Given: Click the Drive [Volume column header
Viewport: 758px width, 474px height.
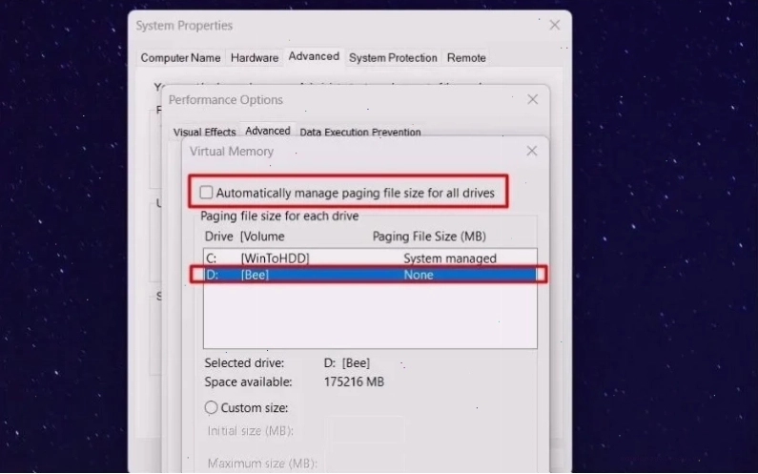Looking at the screenshot, I should coord(245,237).
